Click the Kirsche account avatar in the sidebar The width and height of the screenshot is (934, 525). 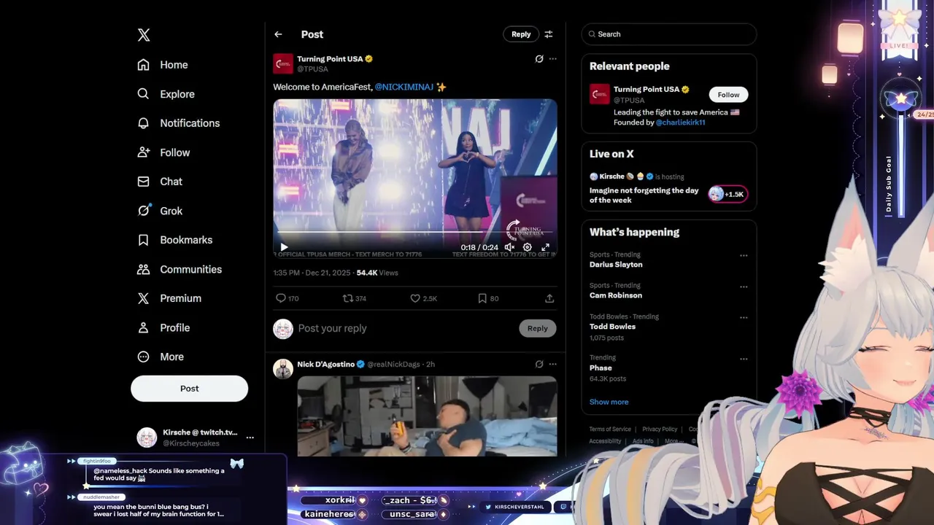tap(147, 437)
